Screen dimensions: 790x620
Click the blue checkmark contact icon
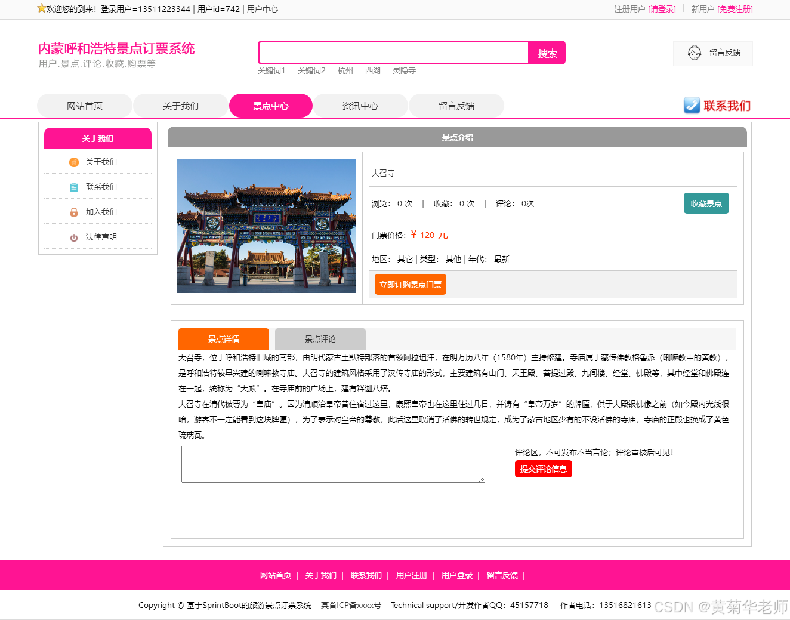pos(692,105)
